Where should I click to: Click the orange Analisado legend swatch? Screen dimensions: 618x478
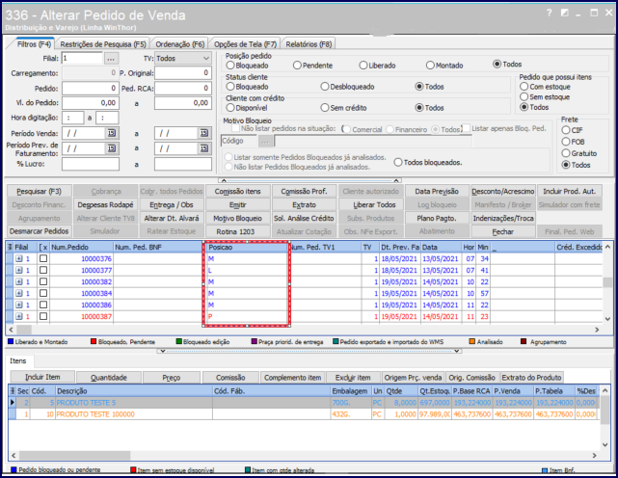[471, 341]
